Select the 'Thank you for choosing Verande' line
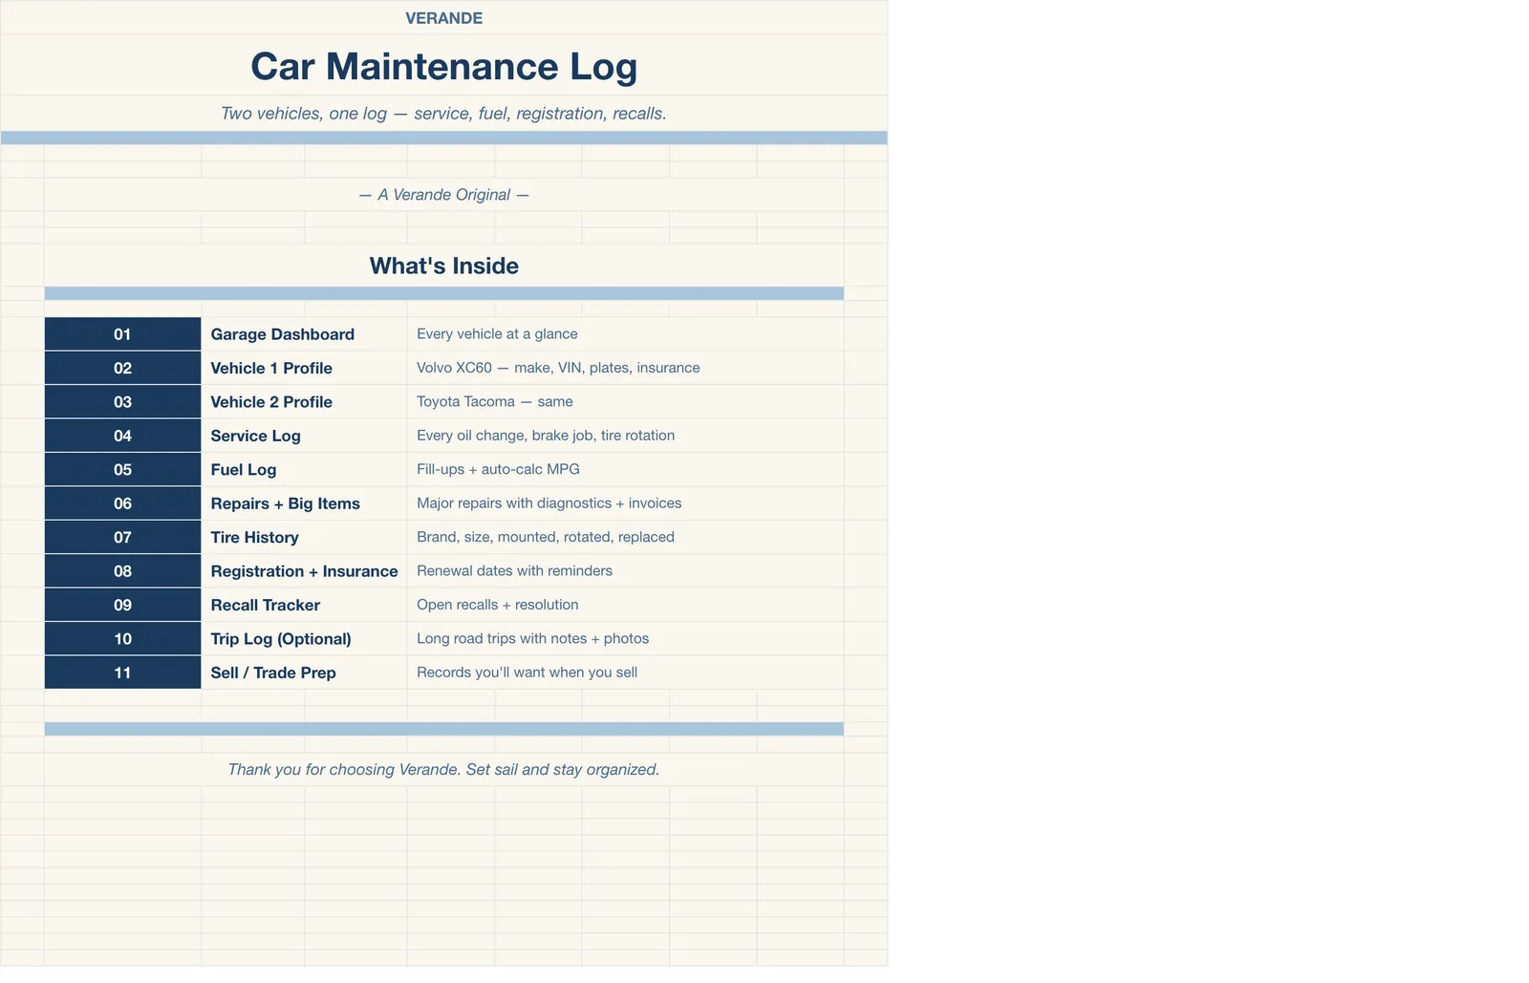The height and width of the screenshot is (983, 1529). [x=443, y=770]
